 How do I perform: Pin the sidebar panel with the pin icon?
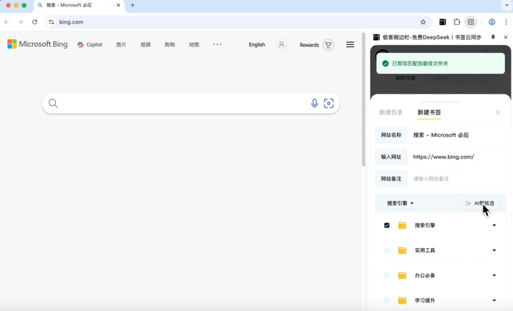(493, 37)
